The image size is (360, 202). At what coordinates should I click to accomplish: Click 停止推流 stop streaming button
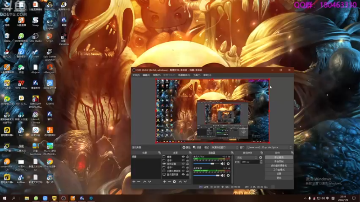pos(279,158)
